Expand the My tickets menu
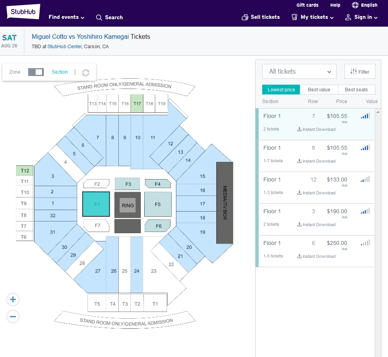Screen dimensions: 388x357 click(312, 17)
